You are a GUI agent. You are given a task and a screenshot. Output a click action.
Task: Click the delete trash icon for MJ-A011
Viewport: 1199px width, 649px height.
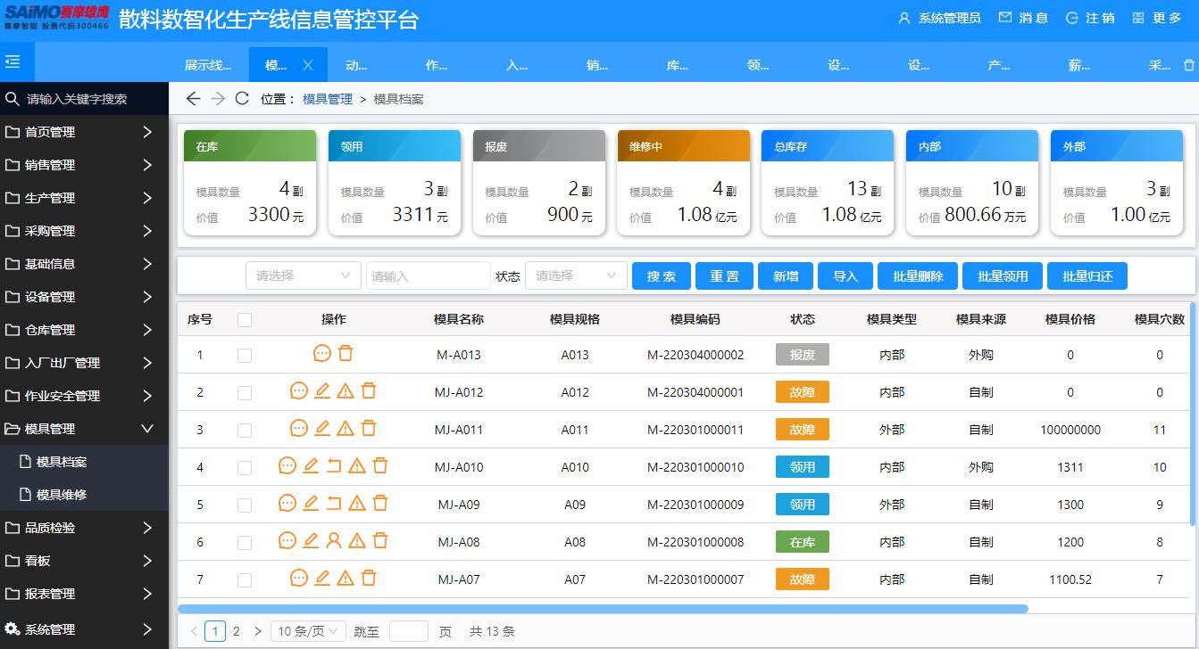[369, 428]
